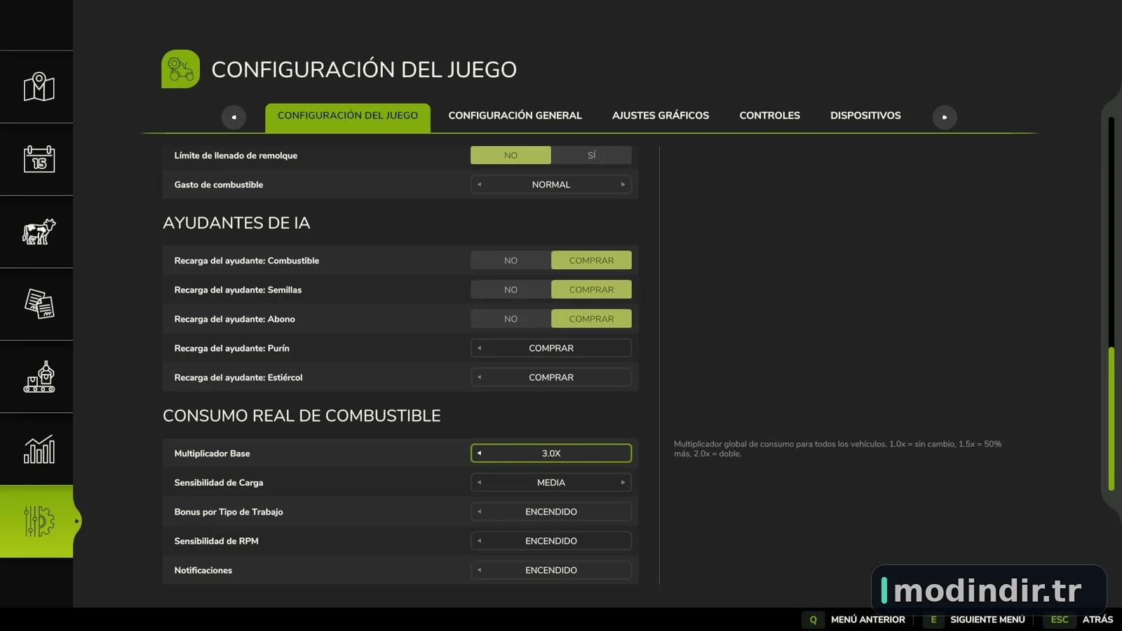Click Siguiente Menú button
Screen dimensions: 1122x631
987,620
